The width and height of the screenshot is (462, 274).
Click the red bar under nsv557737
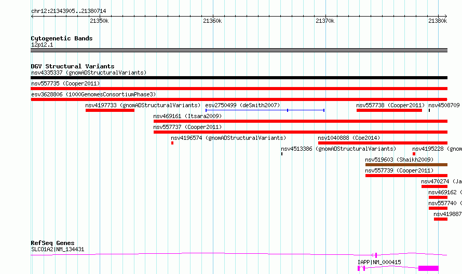[x=301, y=132]
